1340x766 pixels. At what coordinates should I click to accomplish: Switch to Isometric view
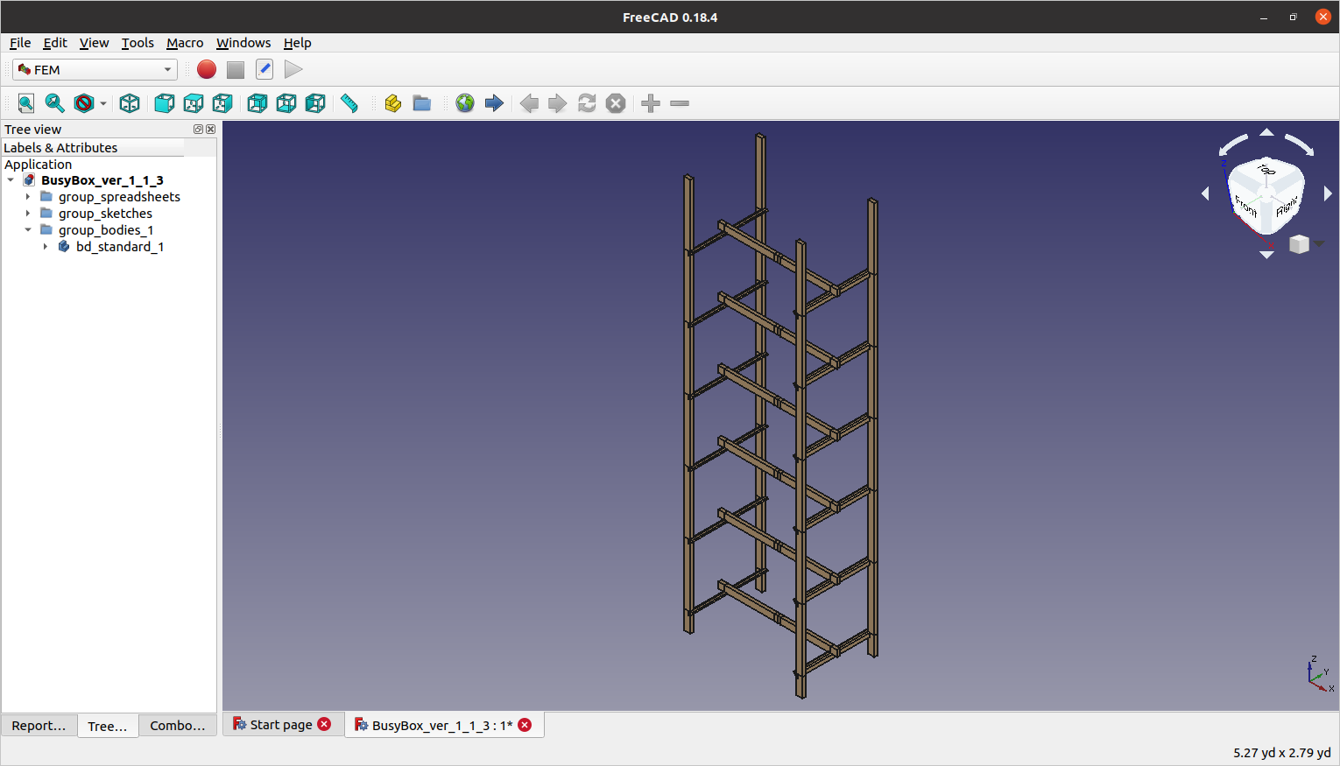tap(130, 103)
